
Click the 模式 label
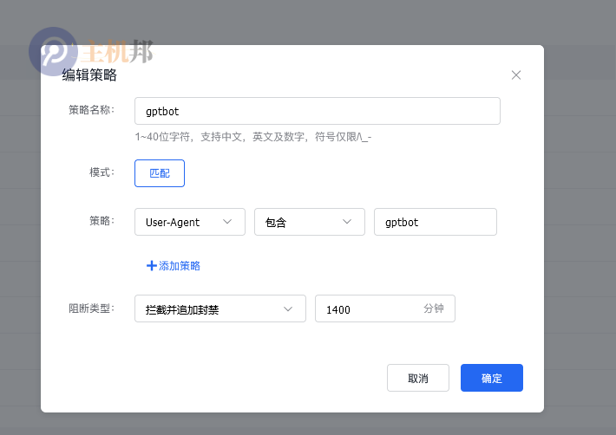[102, 172]
